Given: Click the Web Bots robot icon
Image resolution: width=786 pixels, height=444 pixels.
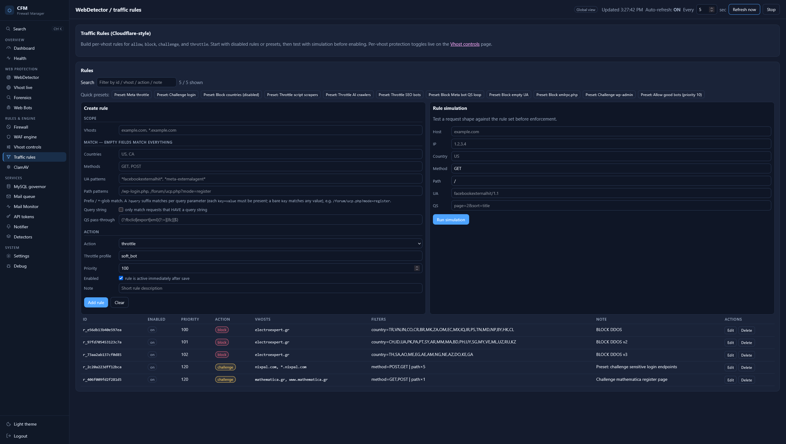Looking at the screenshot, I should [x=9, y=108].
